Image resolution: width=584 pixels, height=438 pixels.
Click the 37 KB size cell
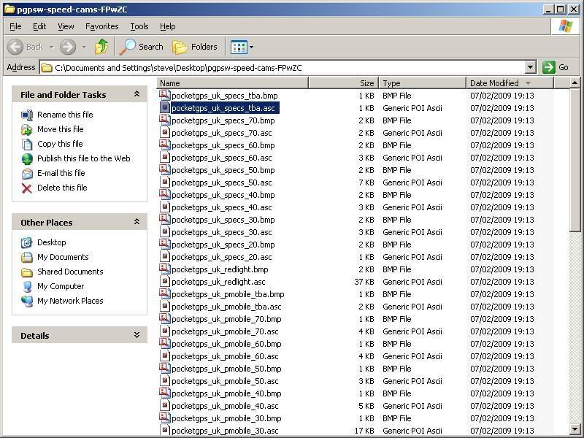(x=364, y=282)
